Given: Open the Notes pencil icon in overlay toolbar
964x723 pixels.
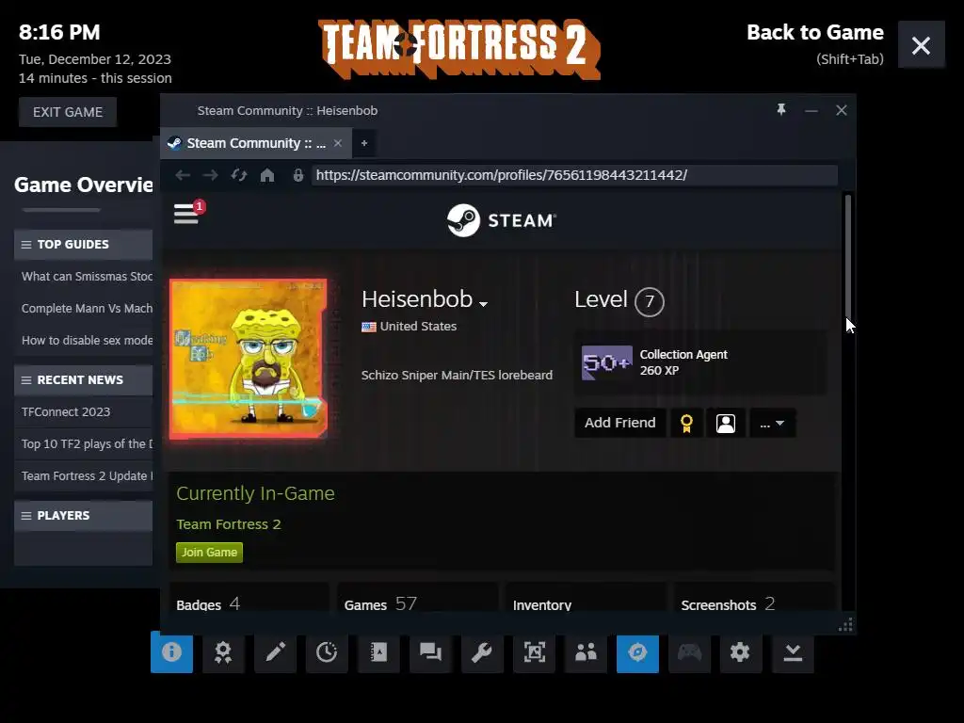Looking at the screenshot, I should tap(275, 652).
